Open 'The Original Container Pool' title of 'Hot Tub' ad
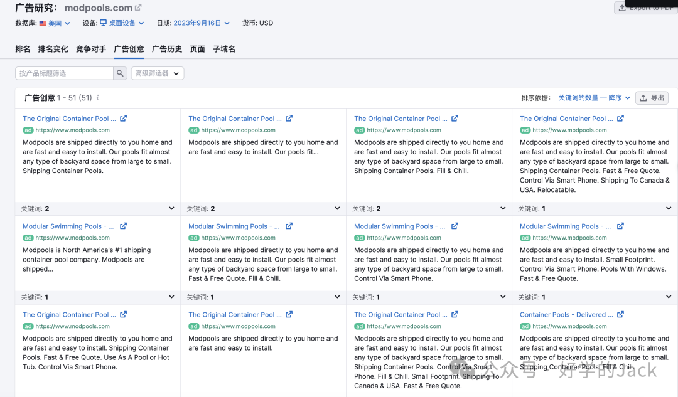The height and width of the screenshot is (397, 678). 69,314
